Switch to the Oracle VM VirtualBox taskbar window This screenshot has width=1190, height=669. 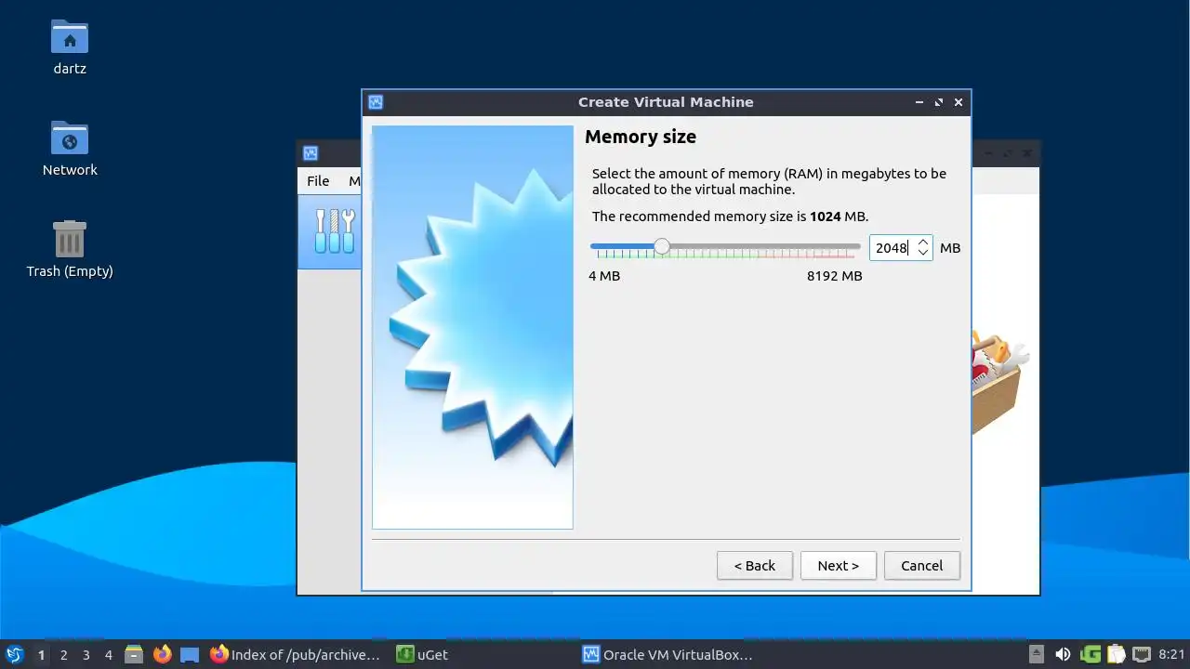(x=667, y=654)
